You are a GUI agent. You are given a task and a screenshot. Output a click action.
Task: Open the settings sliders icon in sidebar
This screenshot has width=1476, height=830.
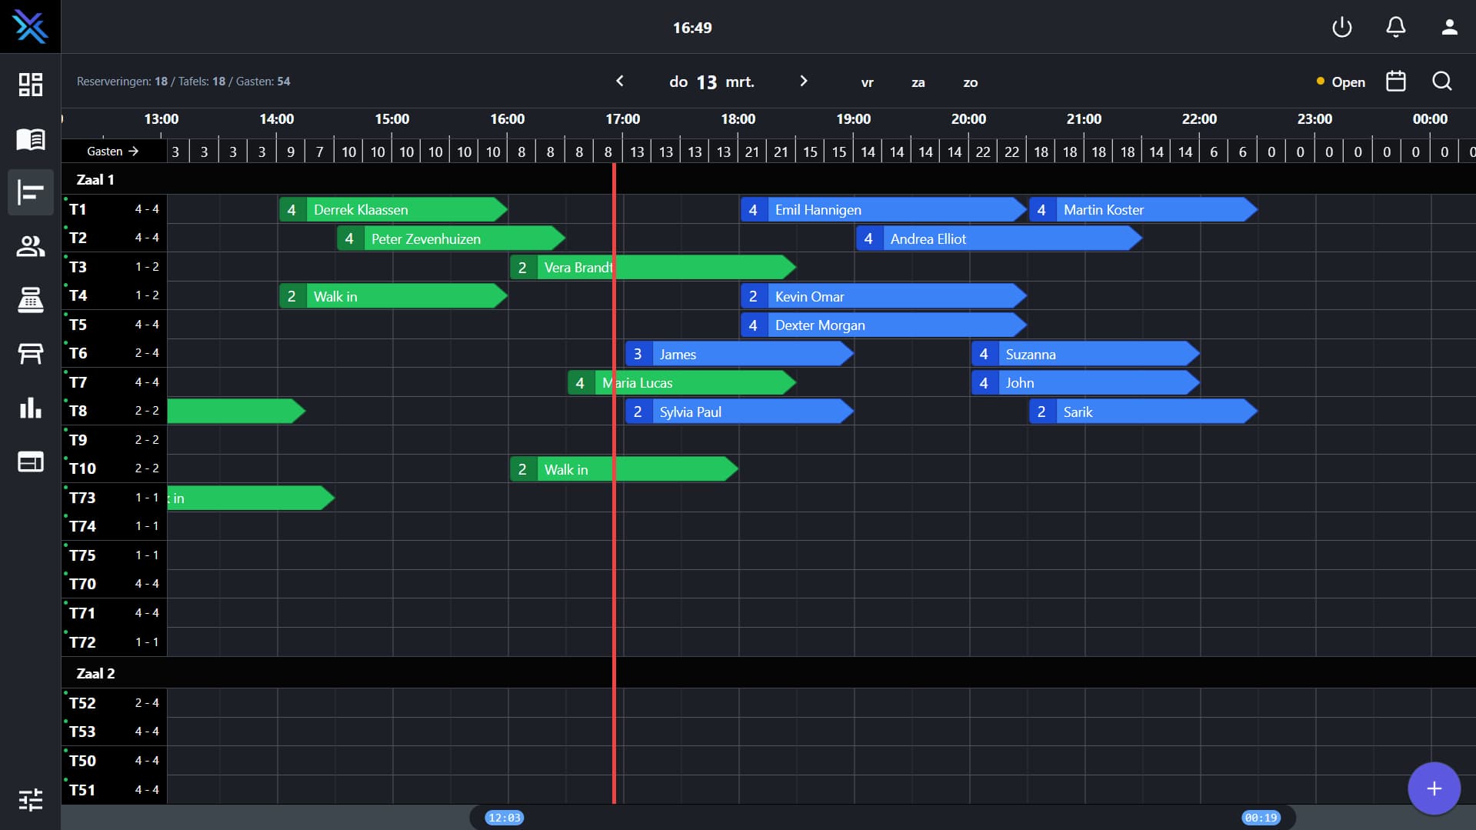(30, 800)
